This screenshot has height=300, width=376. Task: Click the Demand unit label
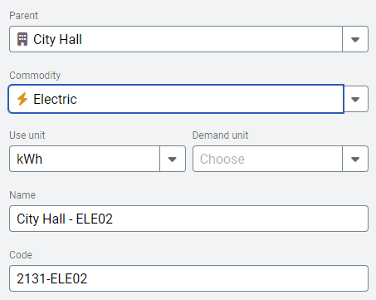point(220,135)
